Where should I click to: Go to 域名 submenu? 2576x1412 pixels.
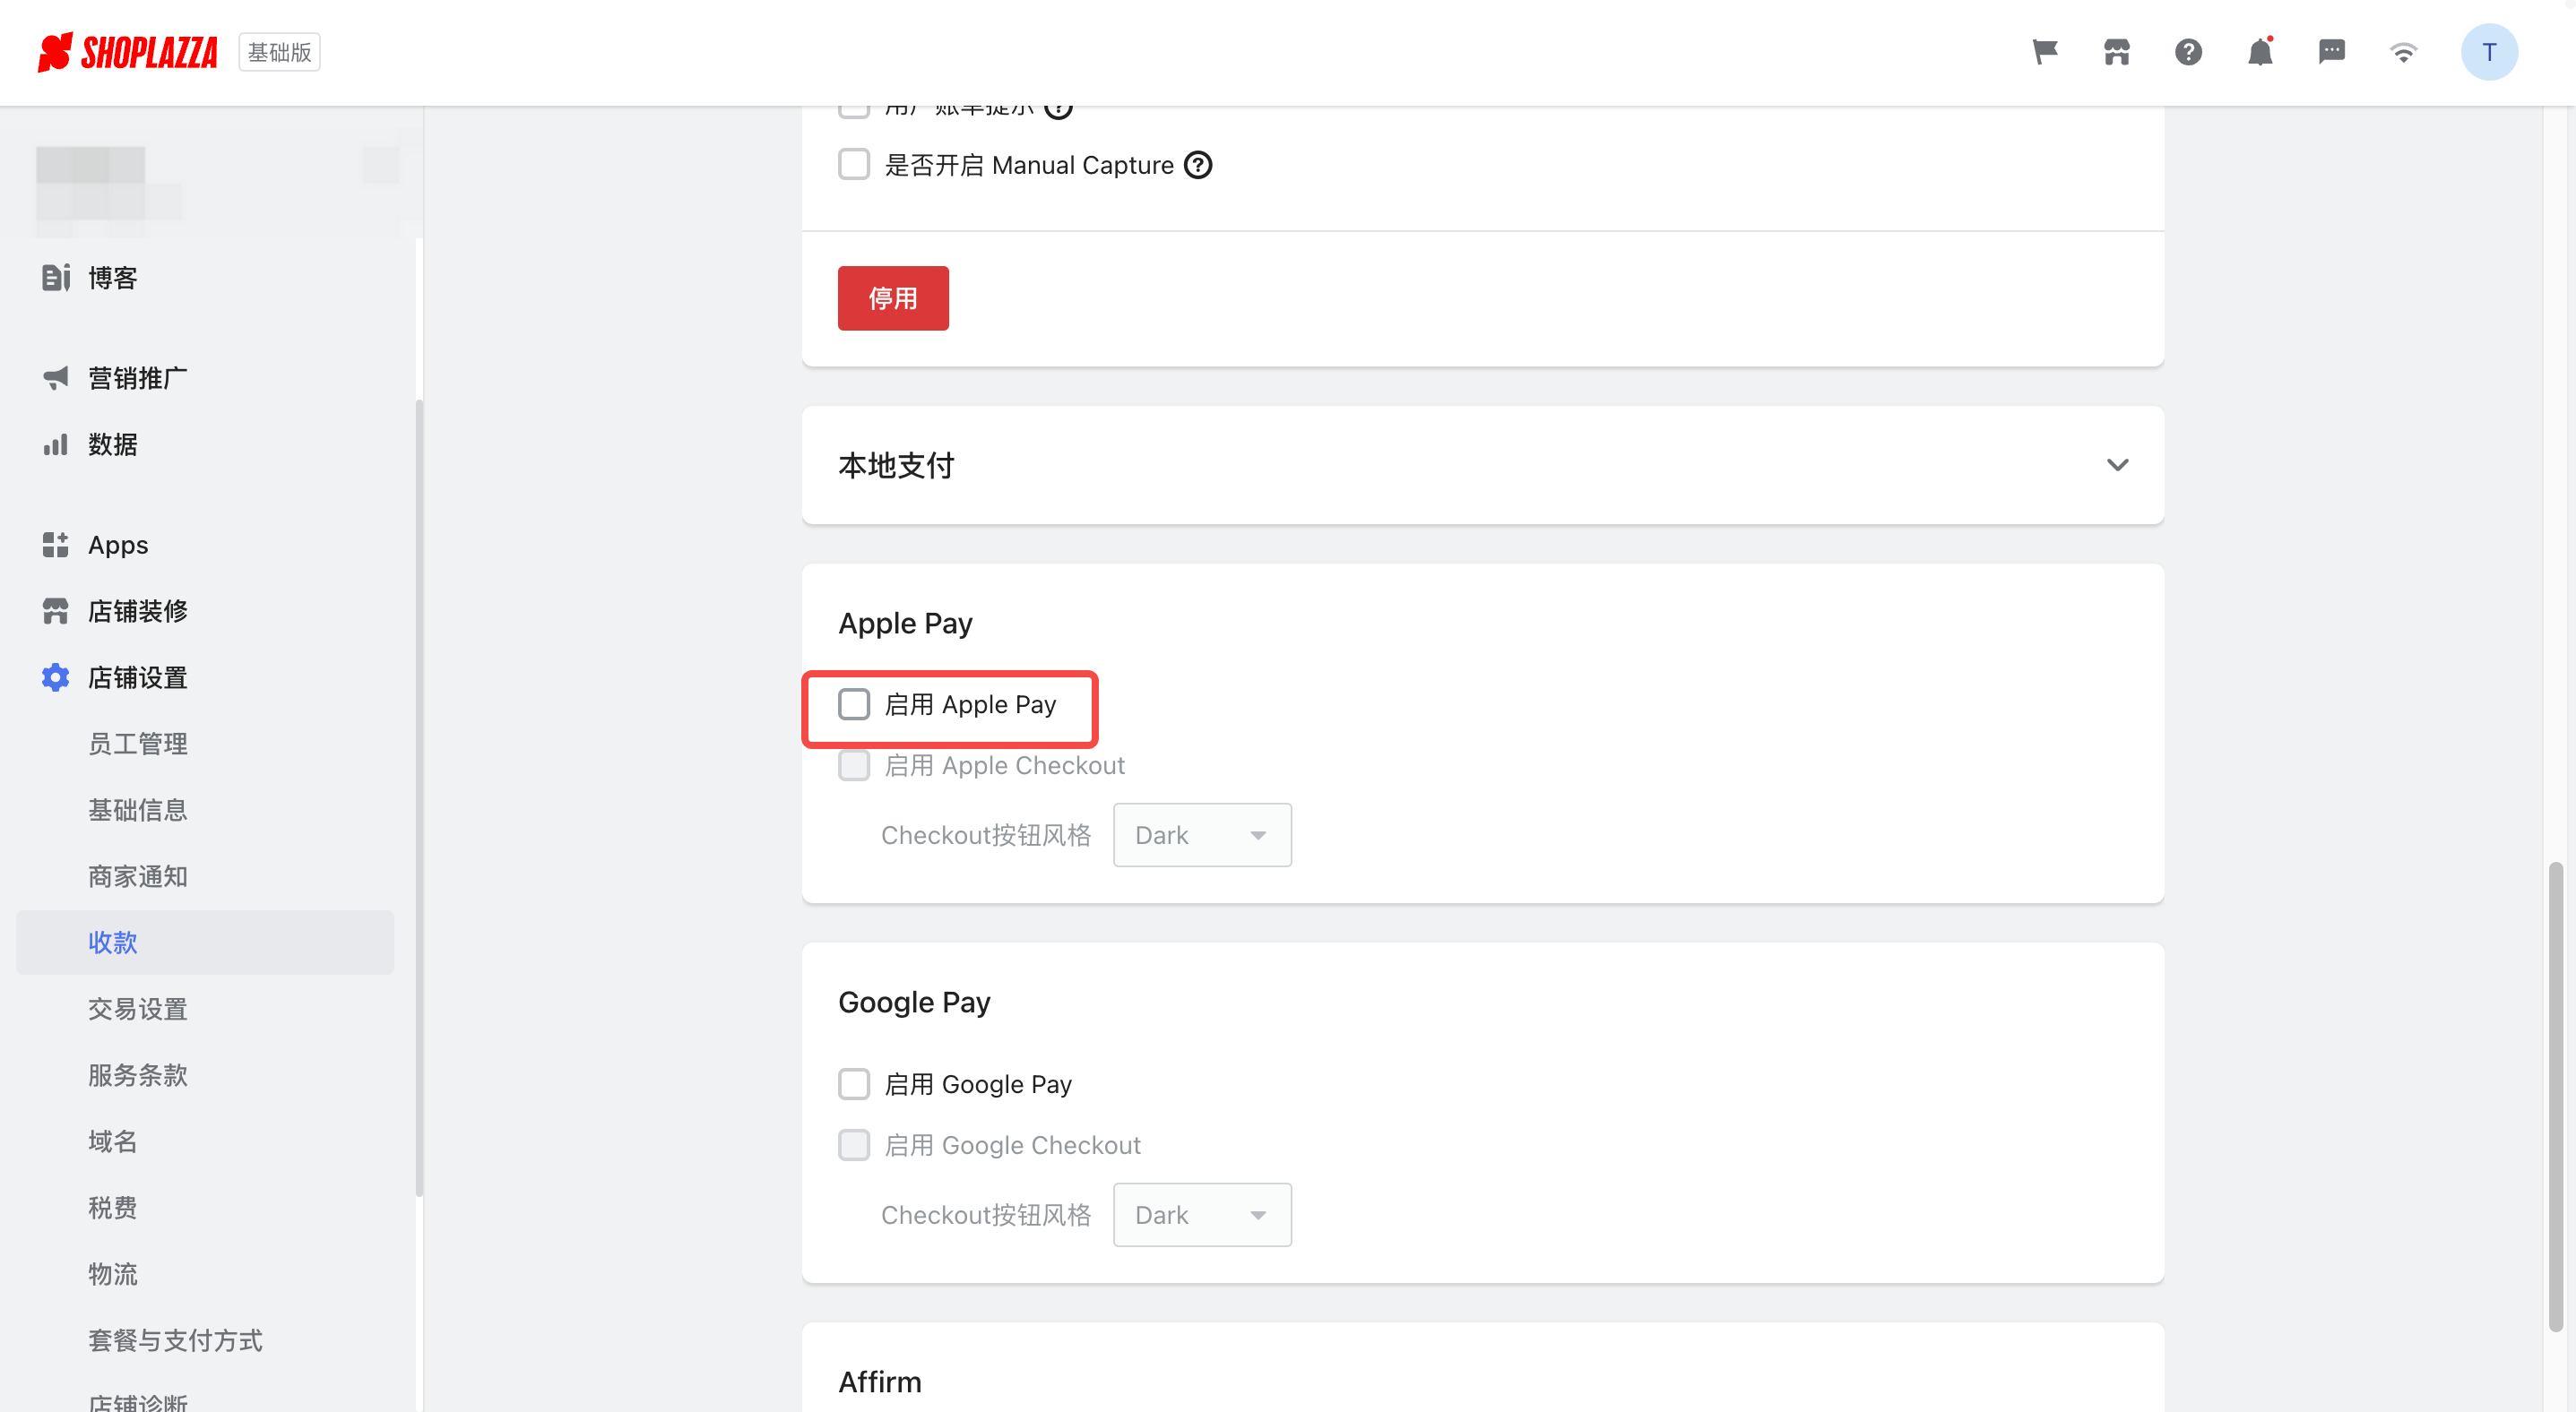[x=205, y=1141]
